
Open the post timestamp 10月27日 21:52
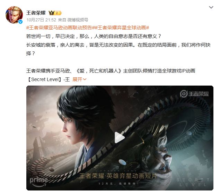click(41, 20)
